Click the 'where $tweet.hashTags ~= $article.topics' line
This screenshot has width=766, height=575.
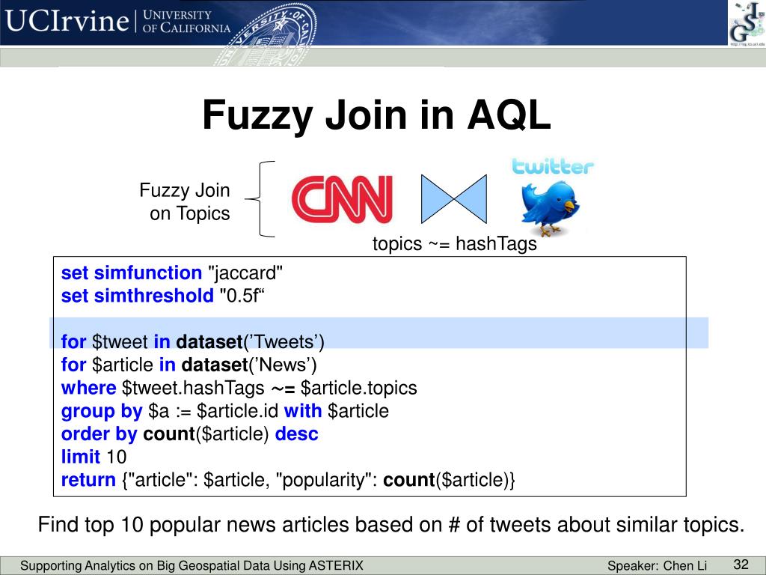[x=239, y=388]
